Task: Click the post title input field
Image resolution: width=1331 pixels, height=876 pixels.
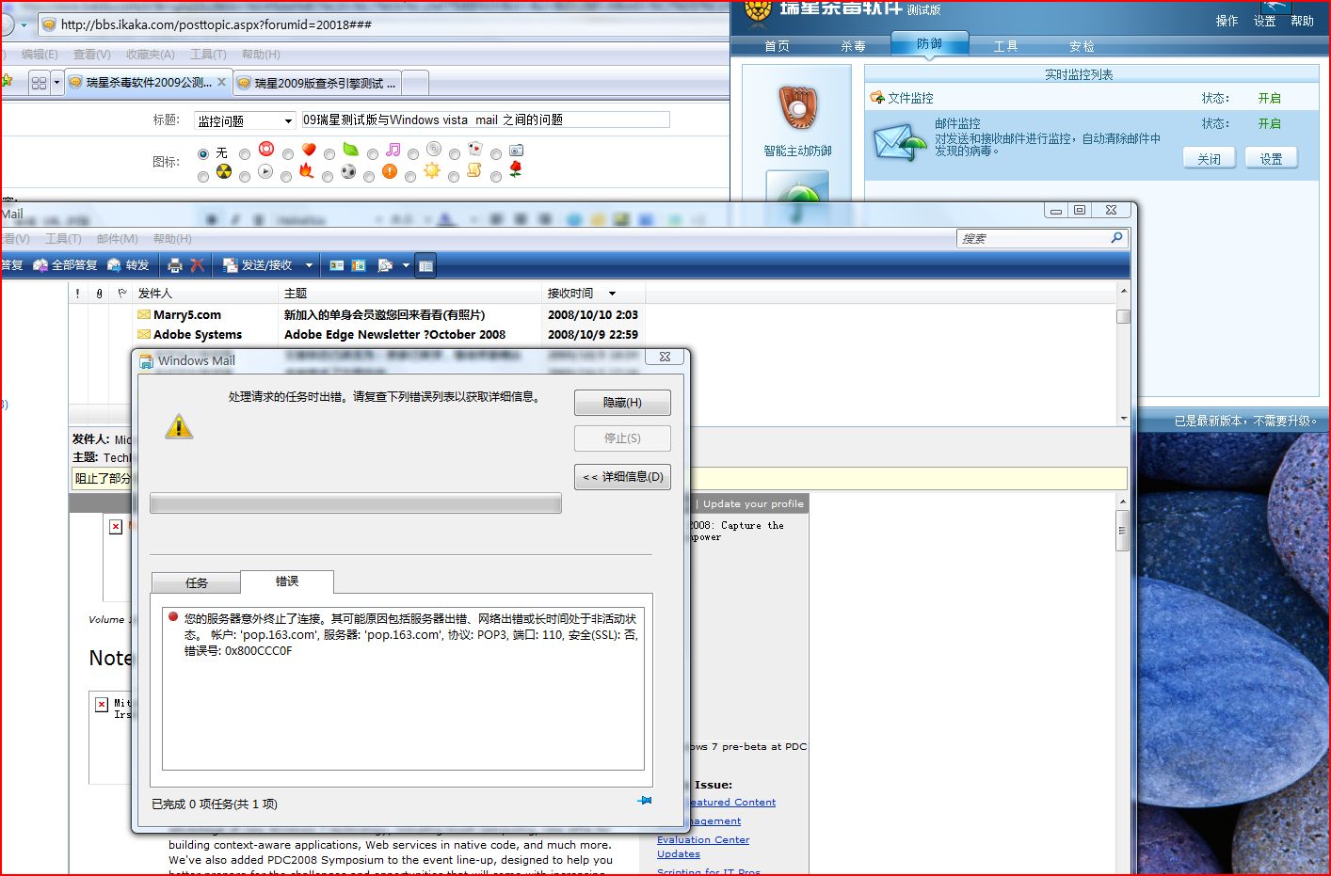Action: click(x=485, y=119)
